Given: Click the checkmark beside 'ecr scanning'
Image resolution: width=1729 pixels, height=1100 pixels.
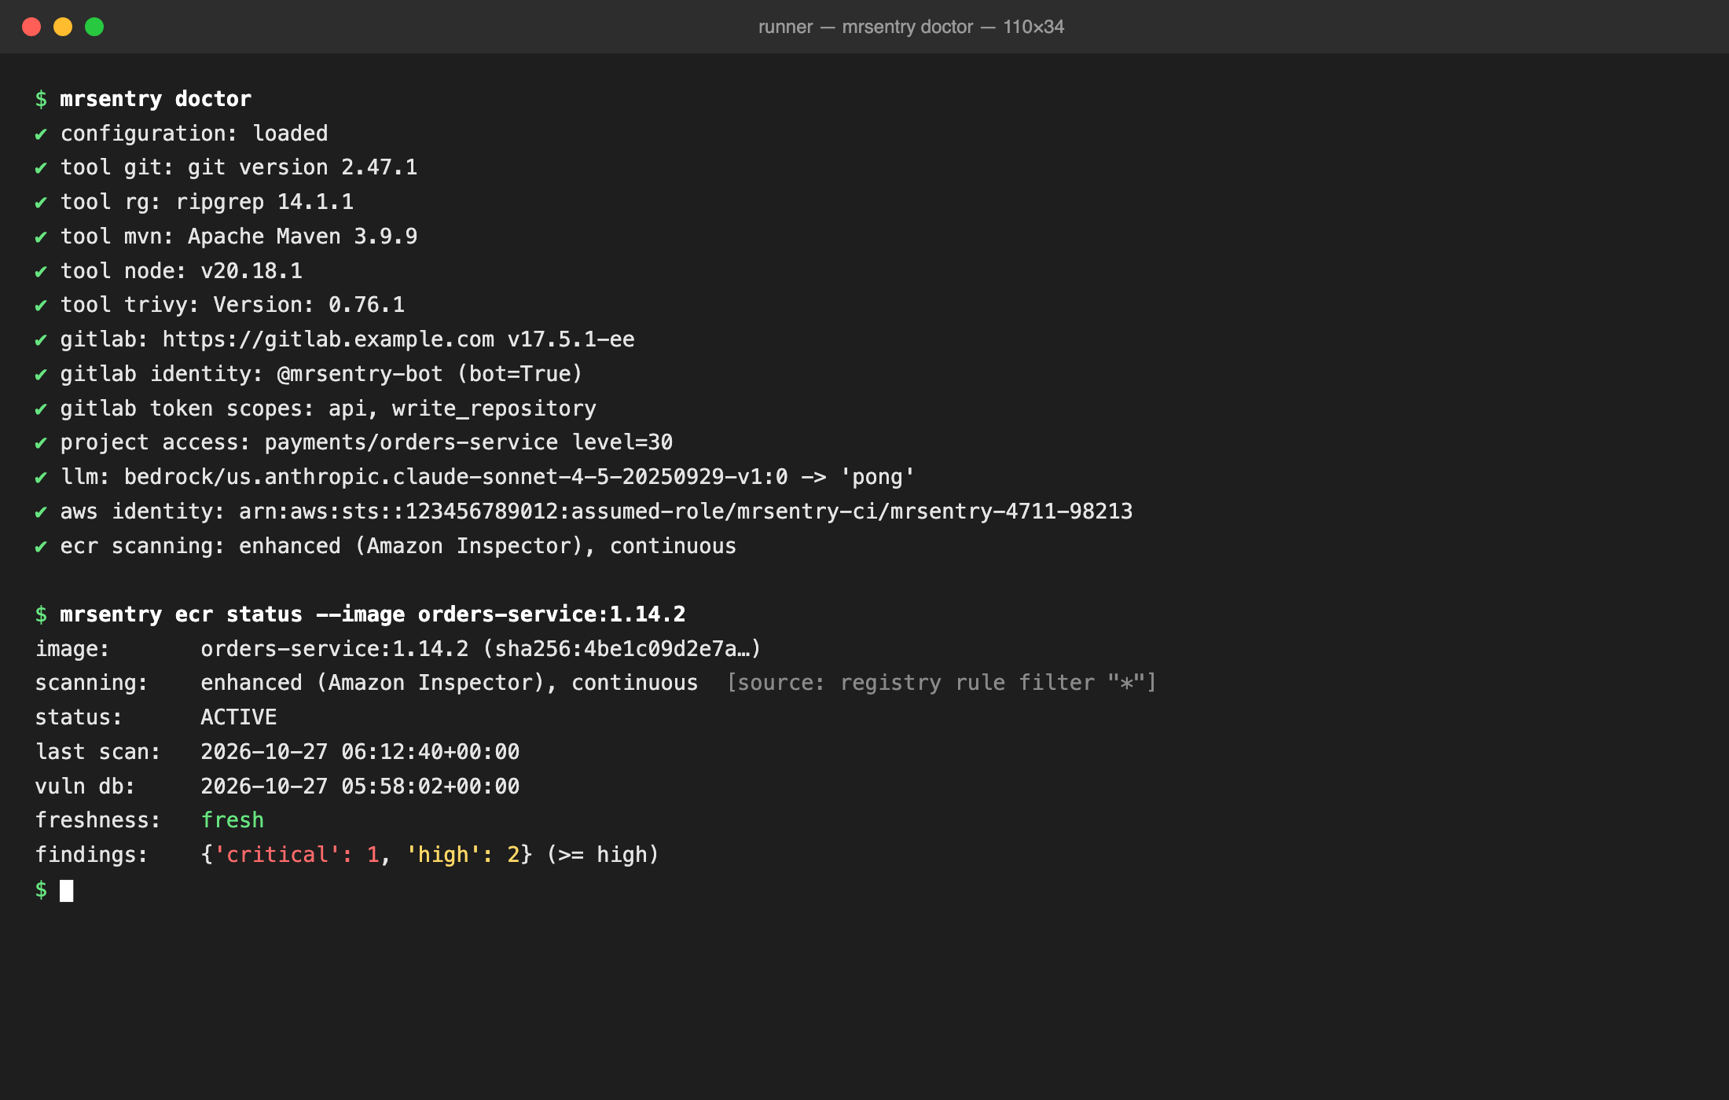Looking at the screenshot, I should click(41, 547).
